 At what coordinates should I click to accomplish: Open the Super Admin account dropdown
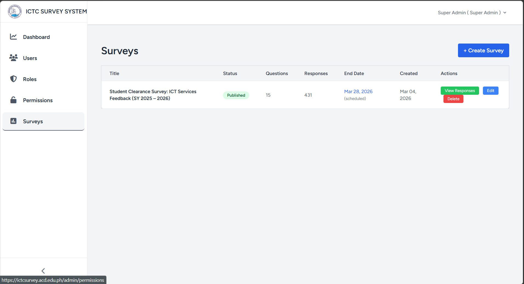pos(469,13)
